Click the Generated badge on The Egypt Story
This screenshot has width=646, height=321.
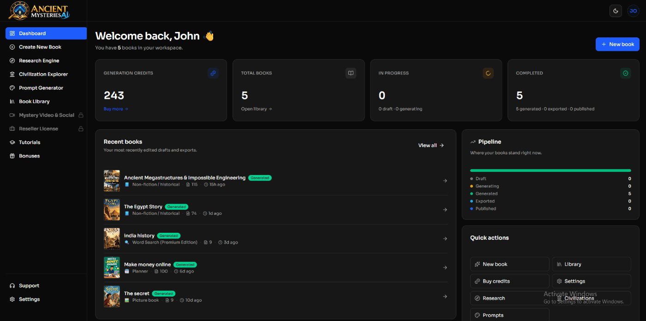pyautogui.click(x=176, y=207)
